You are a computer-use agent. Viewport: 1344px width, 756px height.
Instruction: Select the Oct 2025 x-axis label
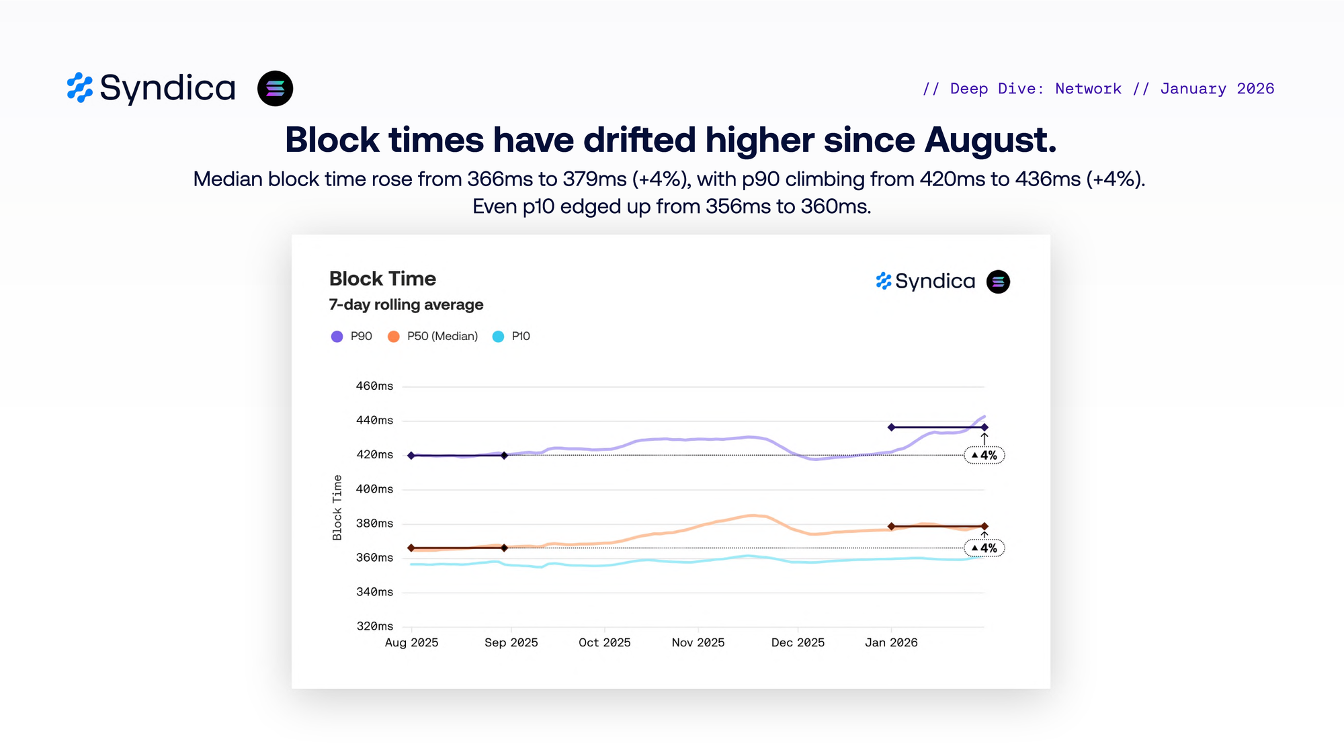coord(604,642)
